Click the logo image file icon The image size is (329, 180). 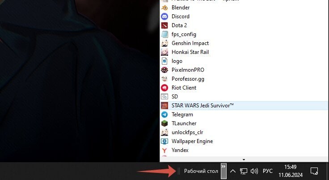164,61
